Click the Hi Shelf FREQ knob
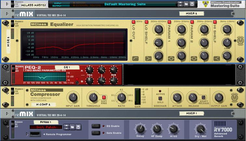This screenshot has height=141, width=246. click(227, 29)
